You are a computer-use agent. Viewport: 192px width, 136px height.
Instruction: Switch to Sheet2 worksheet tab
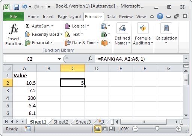tap(61, 122)
